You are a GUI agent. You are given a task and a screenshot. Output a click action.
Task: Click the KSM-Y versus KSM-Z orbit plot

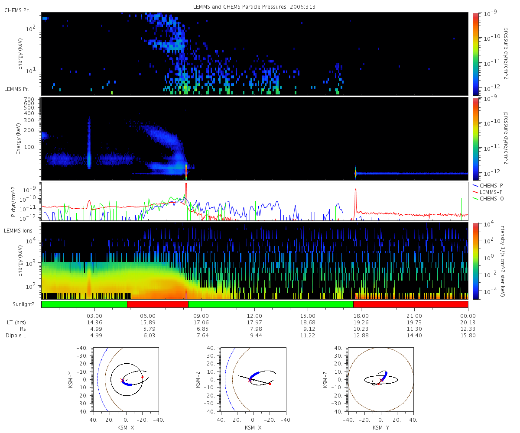[381, 379]
